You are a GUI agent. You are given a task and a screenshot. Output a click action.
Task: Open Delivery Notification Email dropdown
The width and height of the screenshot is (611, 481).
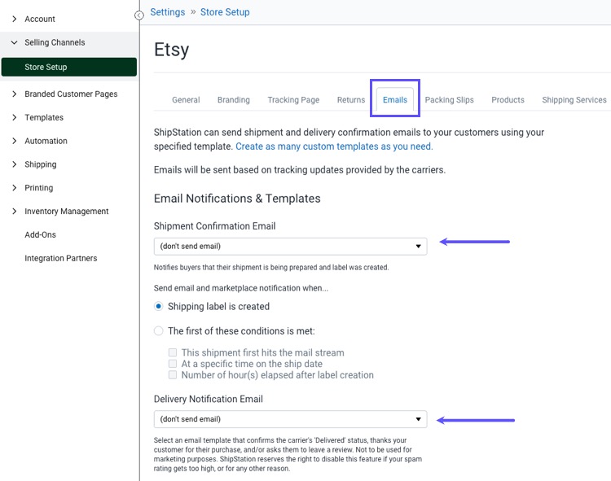(290, 419)
